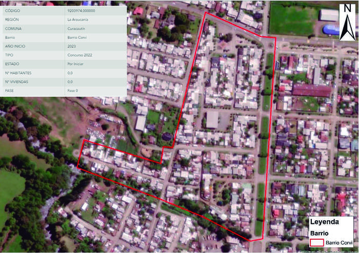Click the Barrio Corvi value in table
The height and width of the screenshot is (253, 359).
77,37
